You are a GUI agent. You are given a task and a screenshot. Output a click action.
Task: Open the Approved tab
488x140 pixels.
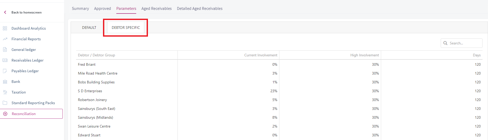pos(102,9)
